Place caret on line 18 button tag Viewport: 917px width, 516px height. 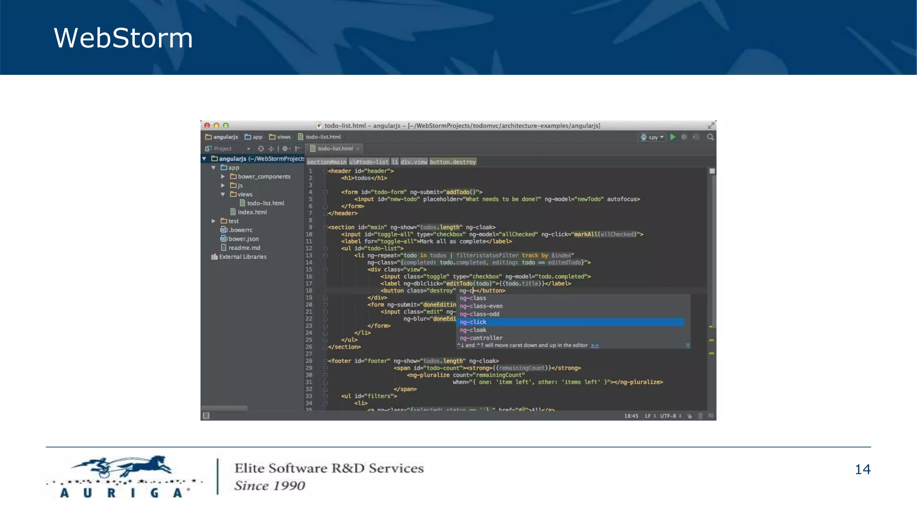[443, 291]
